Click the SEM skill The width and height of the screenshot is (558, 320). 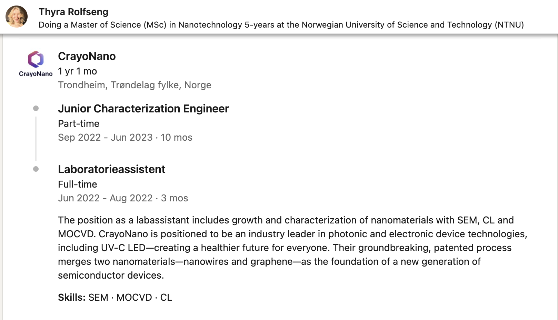(98, 297)
